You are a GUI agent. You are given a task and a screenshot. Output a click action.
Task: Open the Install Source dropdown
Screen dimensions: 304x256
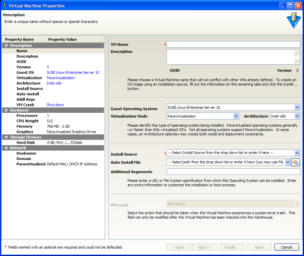pos(297,153)
